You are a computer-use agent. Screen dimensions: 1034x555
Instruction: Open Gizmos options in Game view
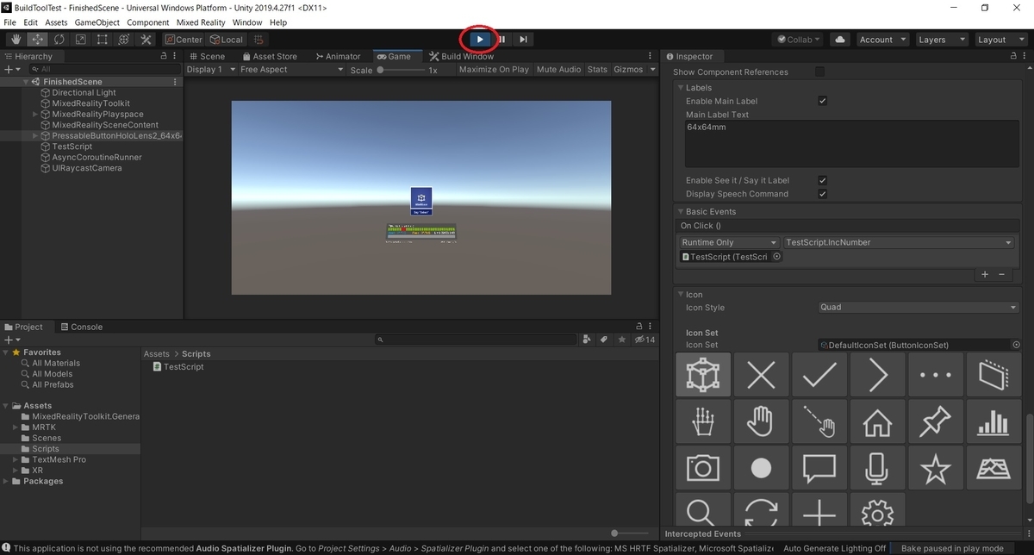tap(633, 69)
